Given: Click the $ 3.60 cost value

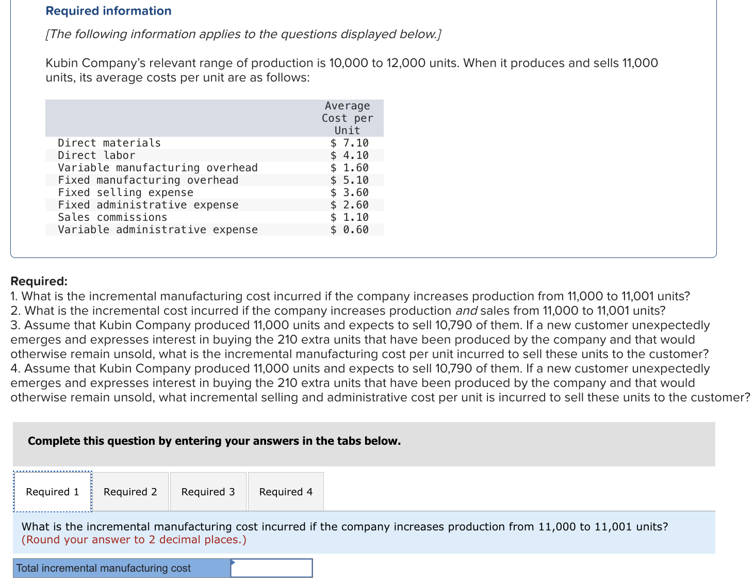Looking at the screenshot, I should [x=350, y=192].
